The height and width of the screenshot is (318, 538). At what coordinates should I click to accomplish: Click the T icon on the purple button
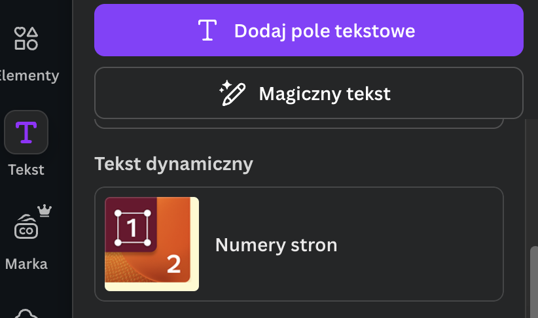tap(207, 31)
